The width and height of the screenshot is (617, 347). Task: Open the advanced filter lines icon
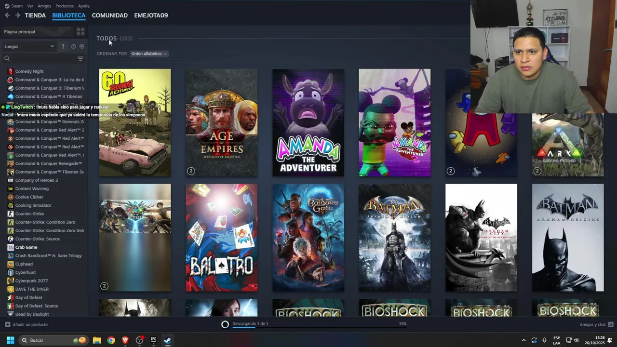click(80, 58)
